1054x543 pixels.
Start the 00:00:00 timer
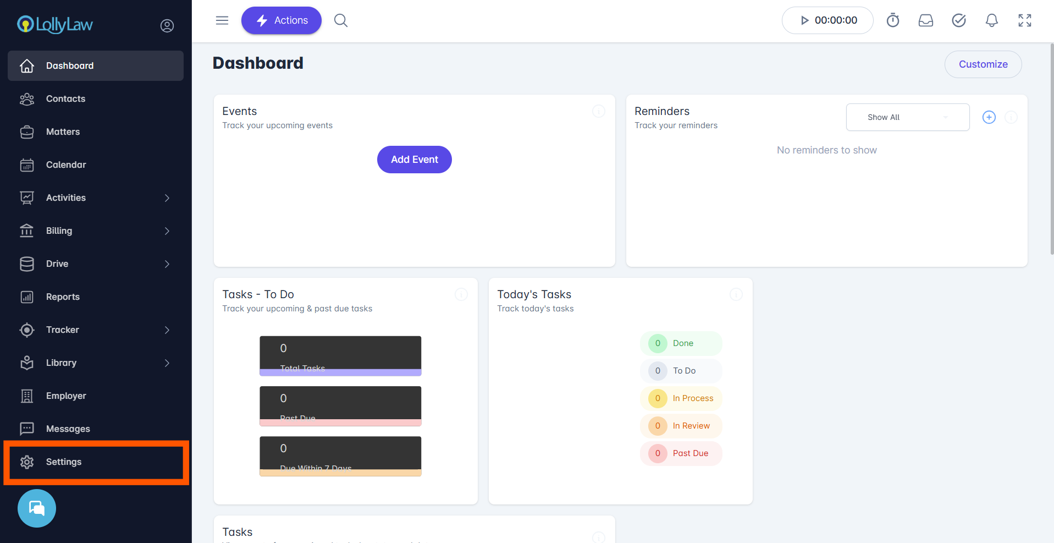coord(827,20)
